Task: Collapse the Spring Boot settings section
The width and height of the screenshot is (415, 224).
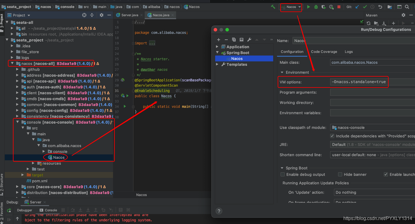Action: tap(282, 168)
